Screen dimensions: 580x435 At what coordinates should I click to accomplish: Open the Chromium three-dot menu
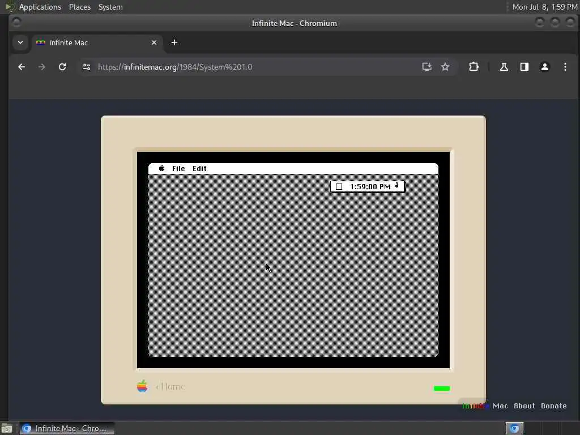565,67
